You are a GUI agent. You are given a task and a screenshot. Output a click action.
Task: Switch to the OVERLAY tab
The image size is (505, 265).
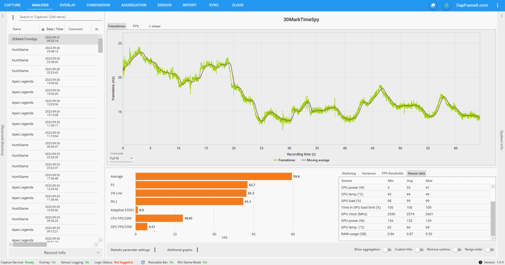(x=67, y=5)
